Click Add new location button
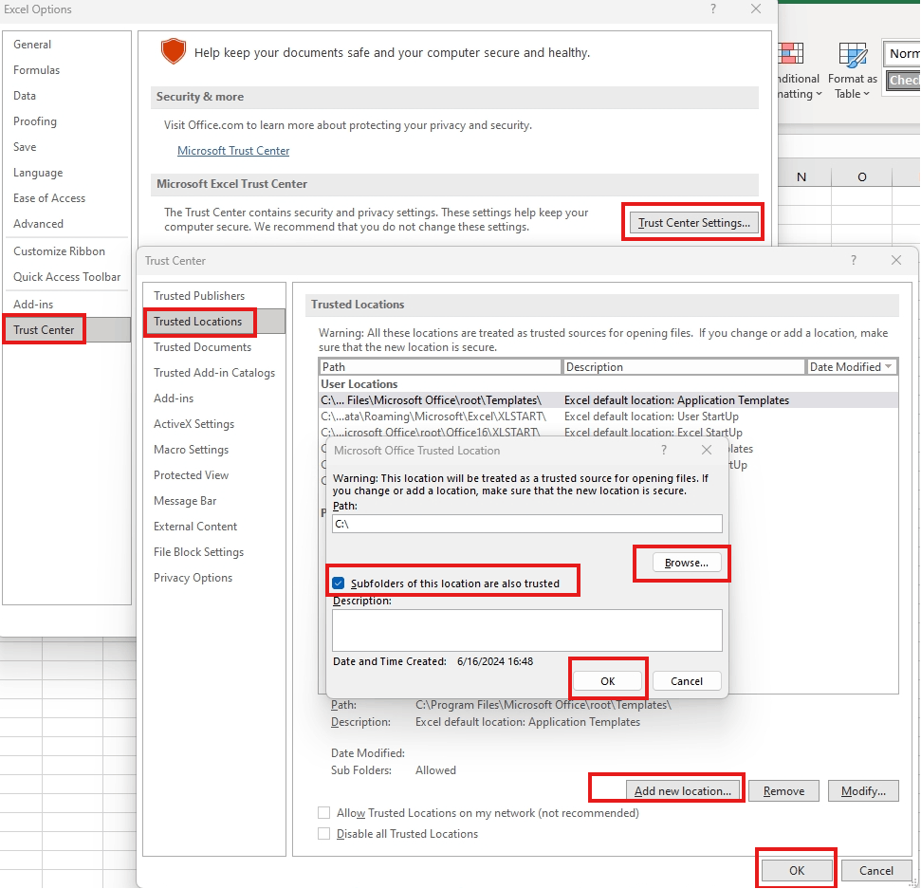This screenshot has width=921, height=889. point(683,791)
